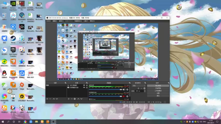Select the QQ penguin desktop icon
Screen dimensions: 221x124
(x=4, y=74)
